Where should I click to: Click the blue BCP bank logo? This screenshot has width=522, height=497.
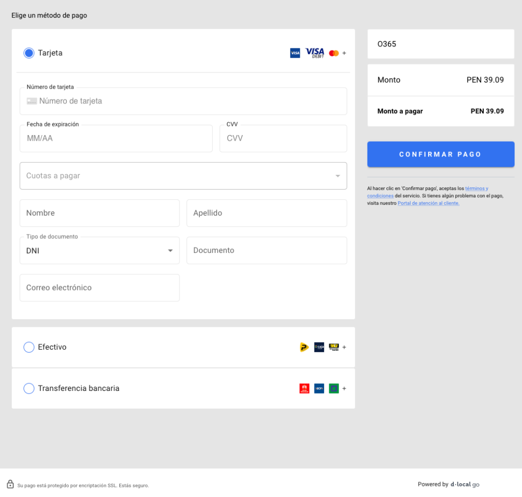coord(319,388)
